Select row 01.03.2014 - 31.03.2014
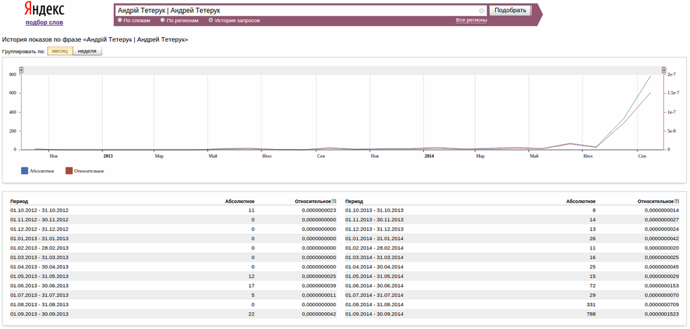This screenshot has height=329, width=690. click(512, 258)
